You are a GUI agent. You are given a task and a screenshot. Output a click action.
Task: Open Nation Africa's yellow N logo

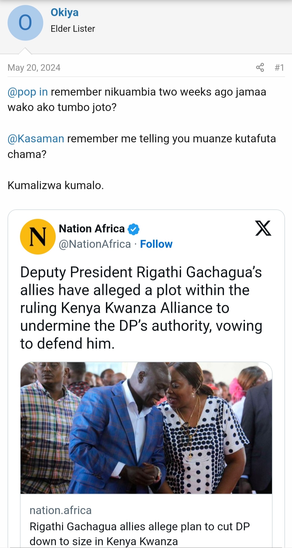coord(38,237)
